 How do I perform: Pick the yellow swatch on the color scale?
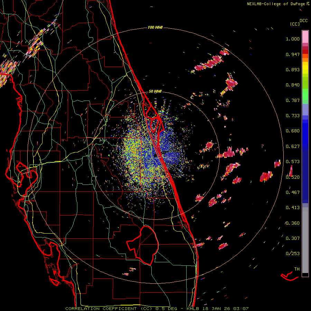point(305,68)
